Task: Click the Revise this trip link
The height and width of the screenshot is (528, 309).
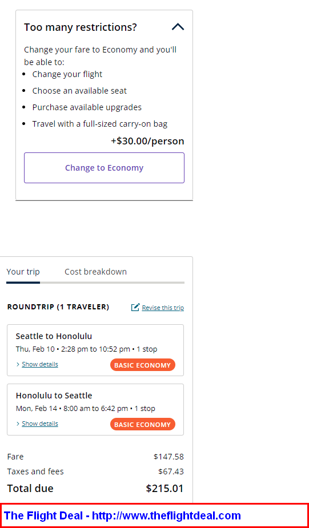Action: (163, 308)
